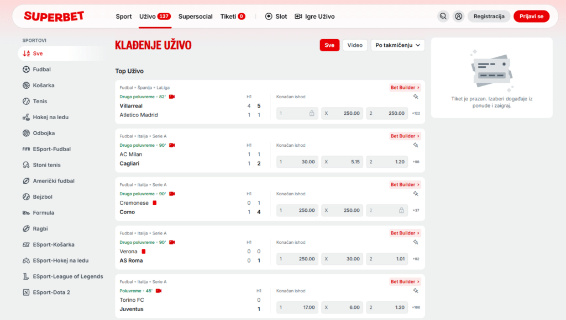
Task: Toggle the red Sve filter button
Action: click(329, 45)
